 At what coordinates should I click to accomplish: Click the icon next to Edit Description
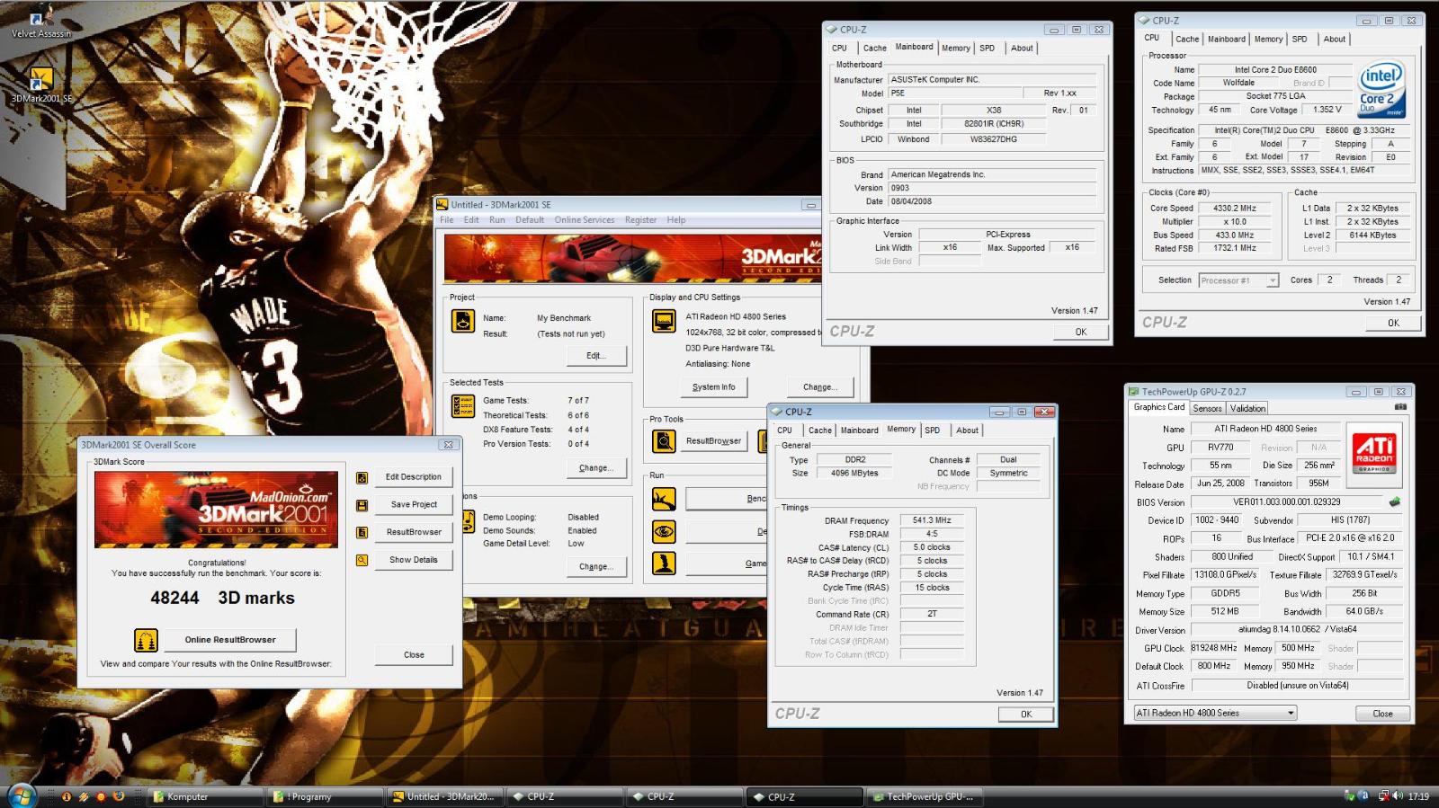pyautogui.click(x=362, y=477)
